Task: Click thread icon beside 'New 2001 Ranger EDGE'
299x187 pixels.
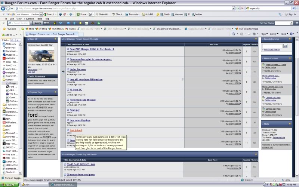Action: [68, 49]
